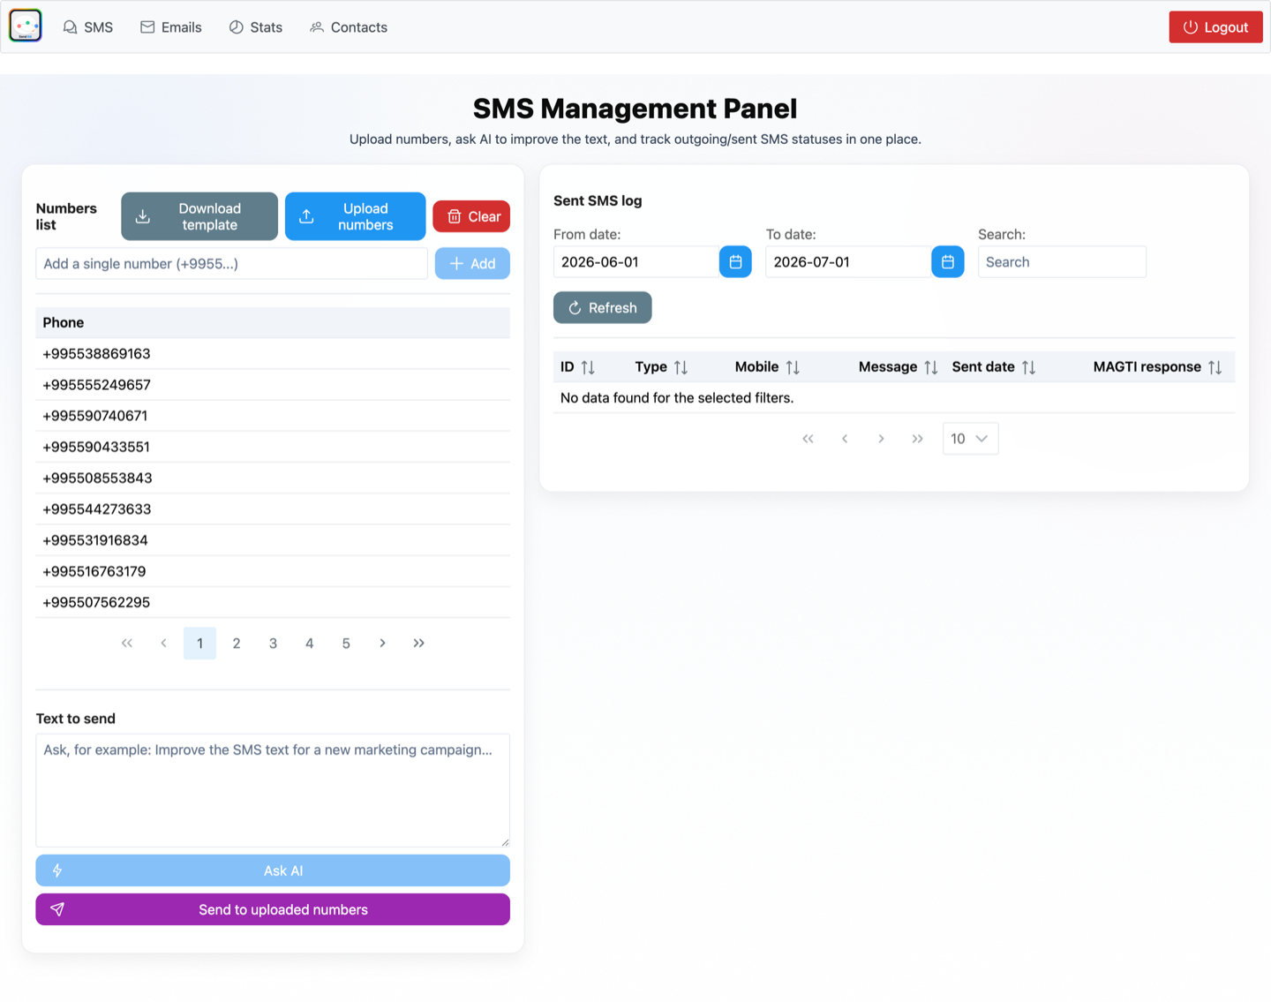The image size is (1271, 1002).
Task: Click Download template button
Action: click(x=199, y=216)
